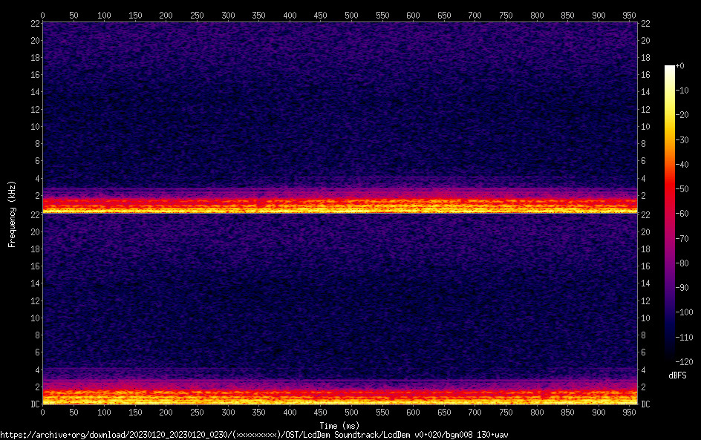Click the 10 kHz label on upper channel's left axis
This screenshot has width=701, height=440.
pos(34,126)
